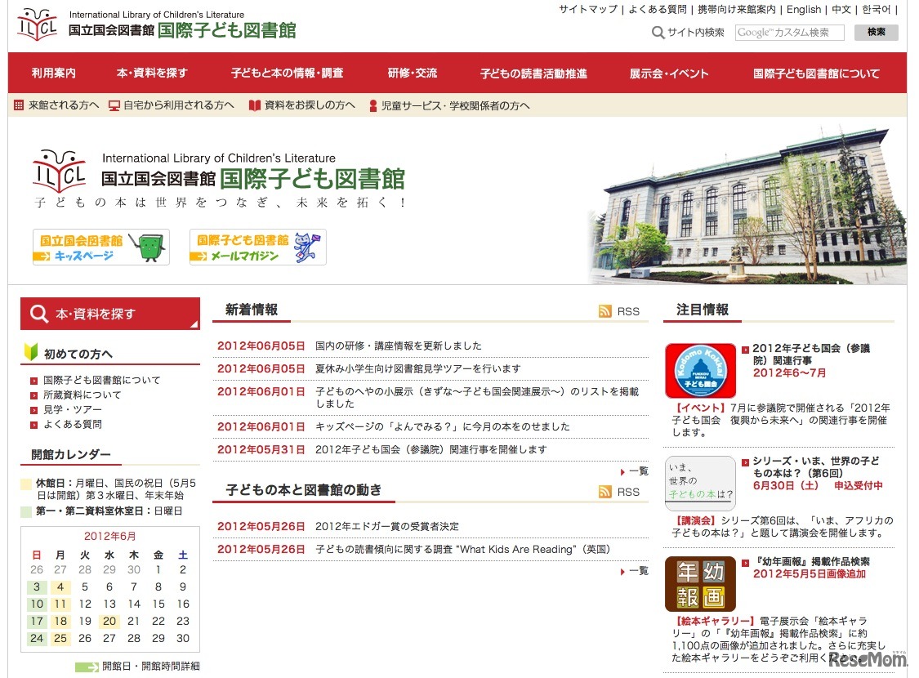Click the calendar grid icon beside 来館される方へ

(x=19, y=105)
